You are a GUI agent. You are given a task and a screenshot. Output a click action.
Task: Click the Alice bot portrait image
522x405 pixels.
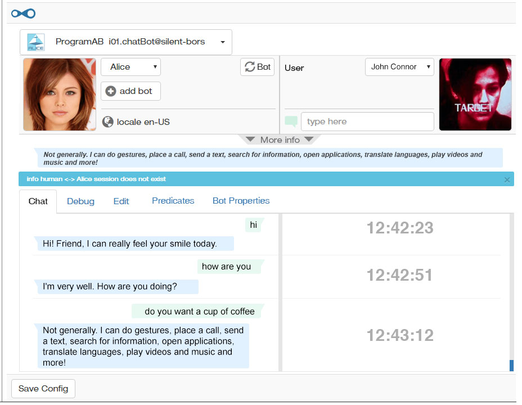60,94
